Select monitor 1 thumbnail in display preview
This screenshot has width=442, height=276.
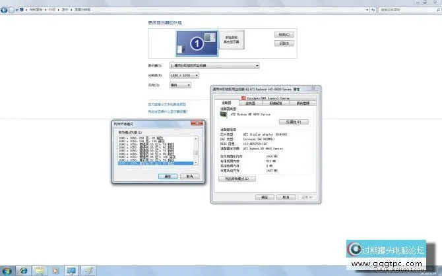tap(197, 43)
